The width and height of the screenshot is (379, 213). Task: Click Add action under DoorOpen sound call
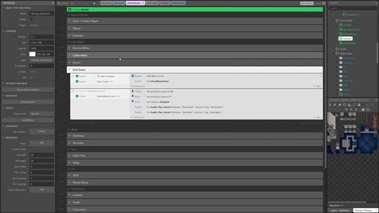(138, 117)
